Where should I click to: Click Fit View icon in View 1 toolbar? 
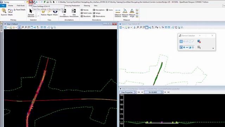coord(32,28)
